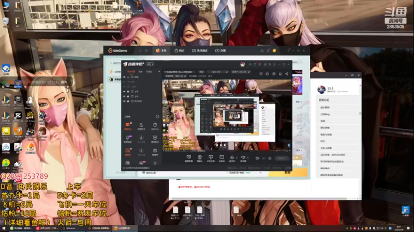Open the WeGame pioneer test tab

(x=200, y=51)
